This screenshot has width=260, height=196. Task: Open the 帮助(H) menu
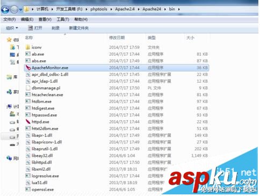pos(81,19)
